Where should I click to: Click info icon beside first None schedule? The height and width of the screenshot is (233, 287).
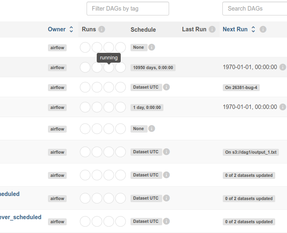[152, 47]
